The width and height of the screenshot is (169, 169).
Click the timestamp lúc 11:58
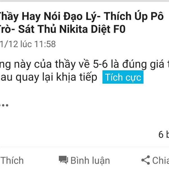tap(38, 44)
